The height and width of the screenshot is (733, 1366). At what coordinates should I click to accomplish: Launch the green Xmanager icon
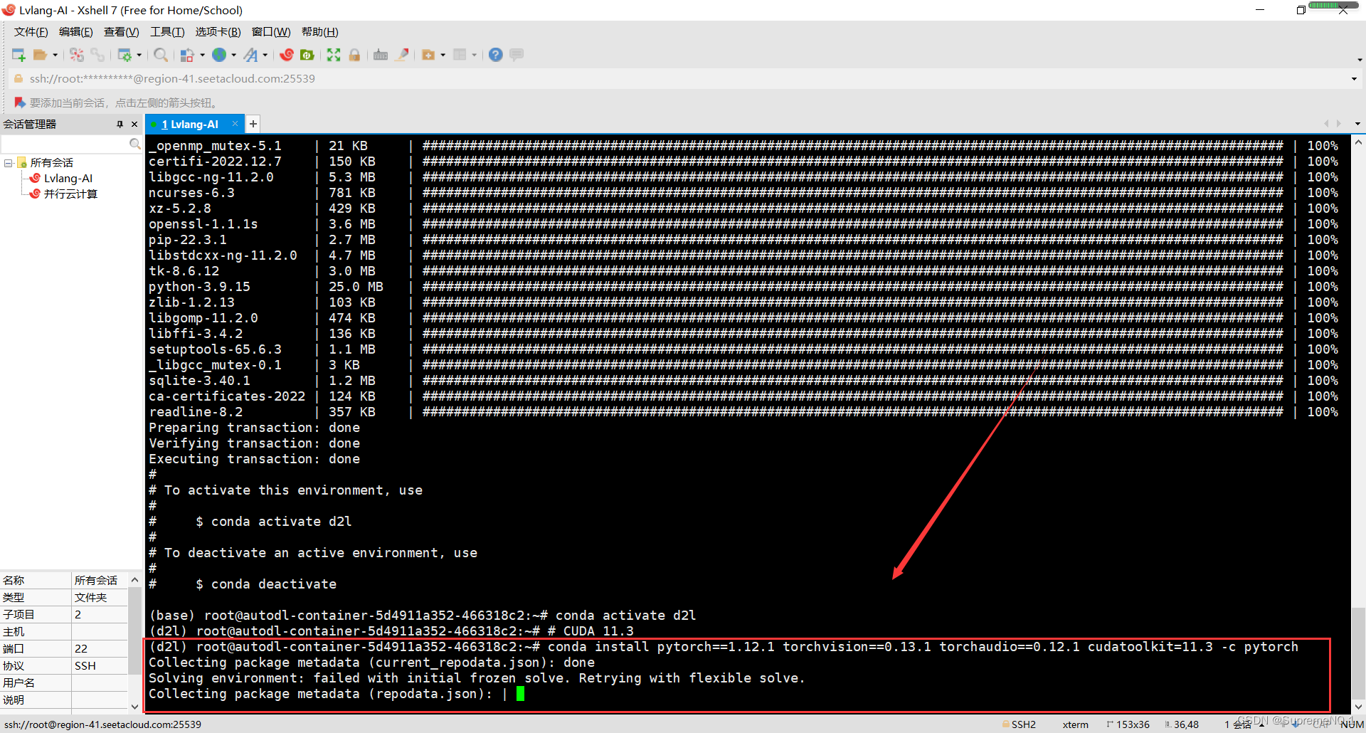coord(307,55)
